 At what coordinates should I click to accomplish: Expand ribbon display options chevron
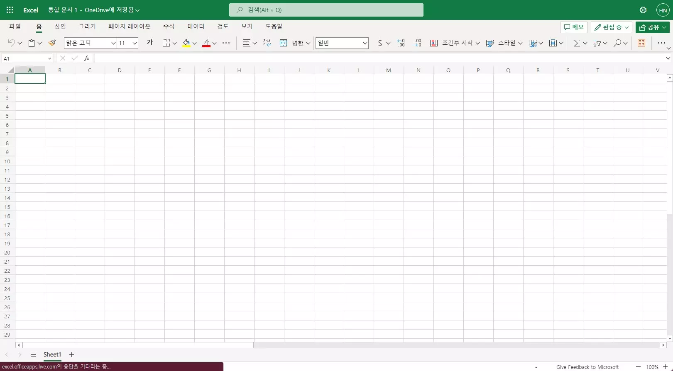(668, 48)
